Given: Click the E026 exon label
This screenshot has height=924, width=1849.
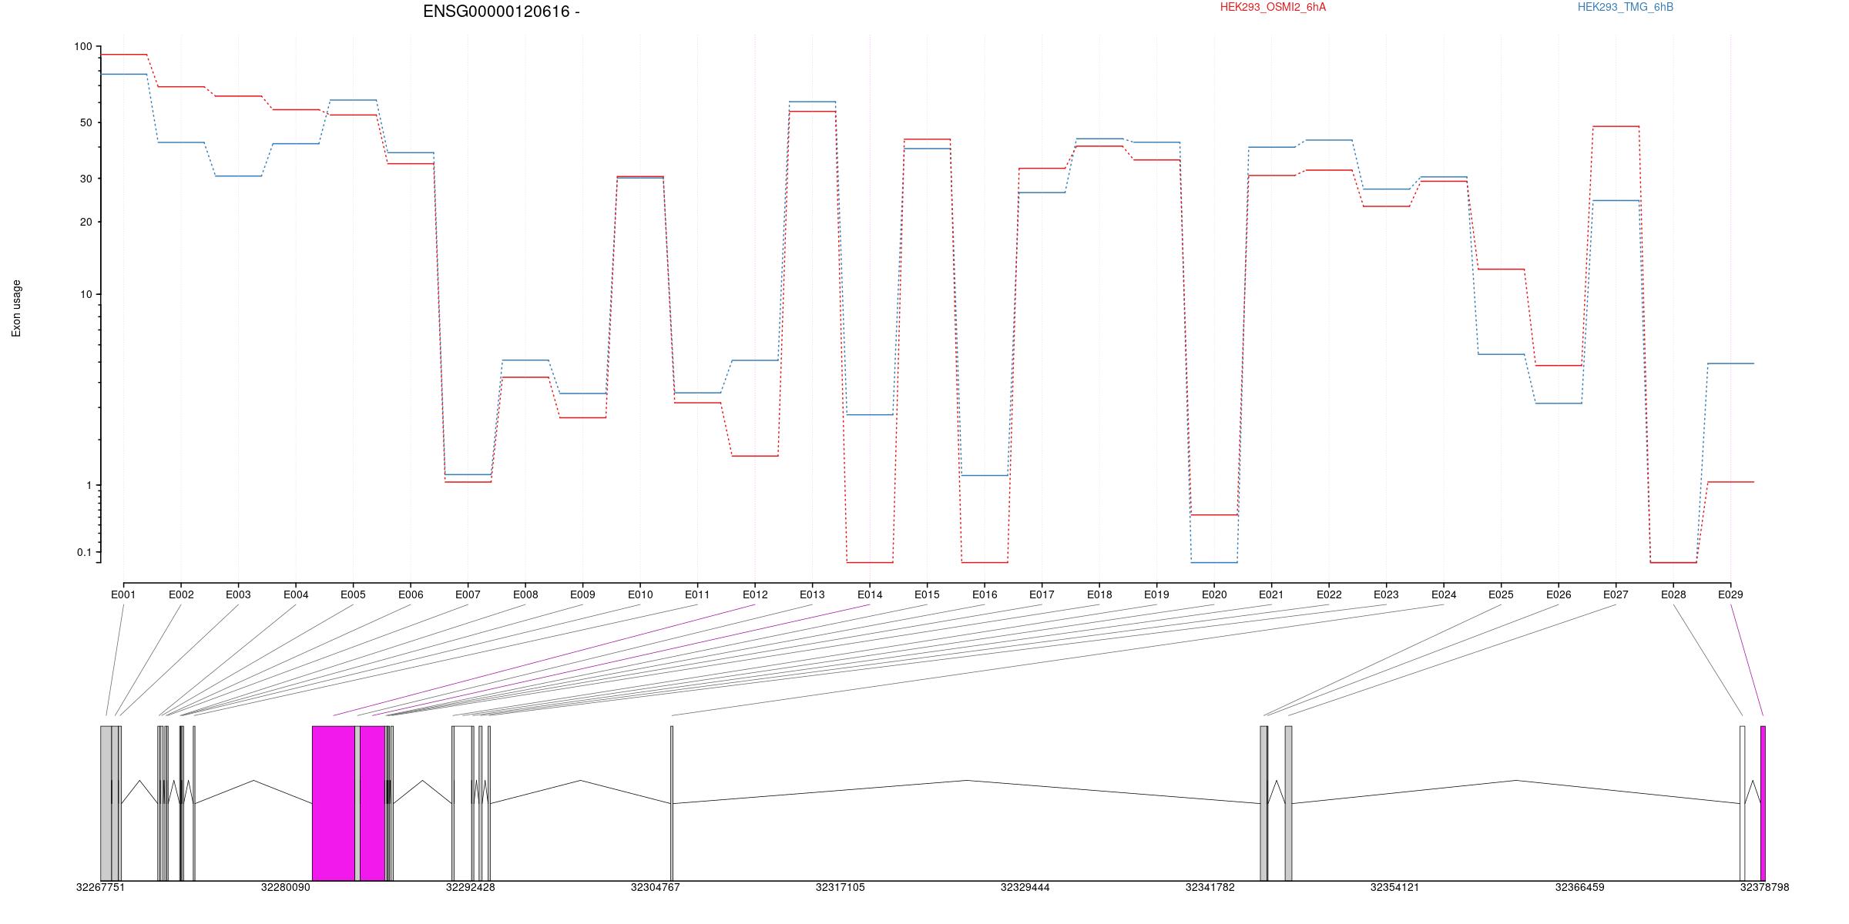Looking at the screenshot, I should [1559, 594].
